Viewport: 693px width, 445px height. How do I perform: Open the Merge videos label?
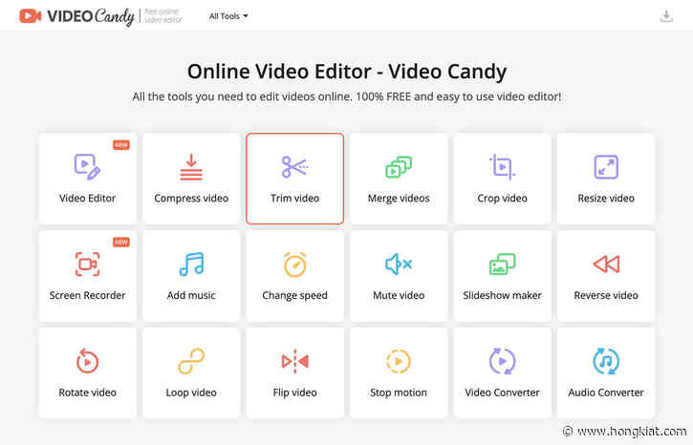pyautogui.click(x=399, y=199)
